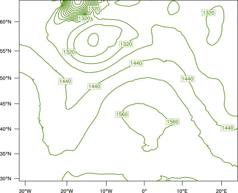Select the 0° longitude axis label
238x193 pixels.
coord(144,191)
